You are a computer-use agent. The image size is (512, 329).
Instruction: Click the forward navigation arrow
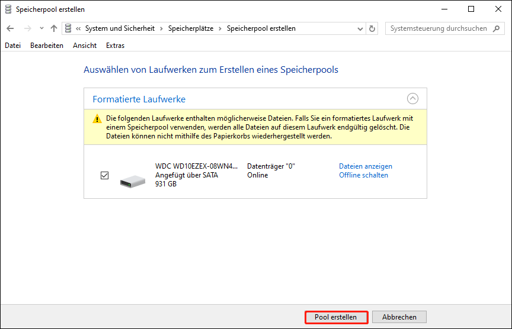[27, 28]
